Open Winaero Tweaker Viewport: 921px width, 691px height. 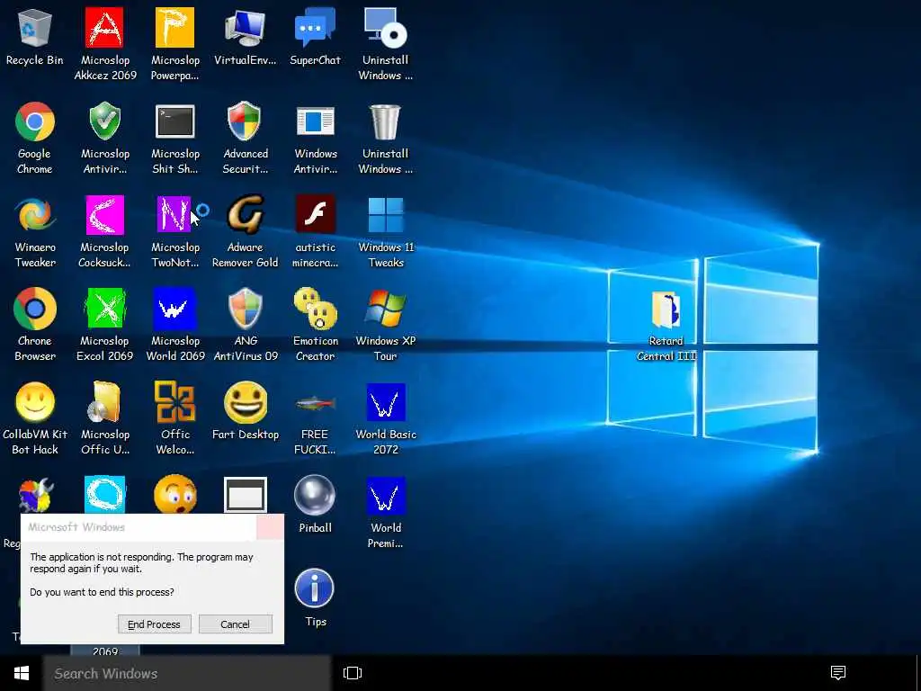(35, 215)
